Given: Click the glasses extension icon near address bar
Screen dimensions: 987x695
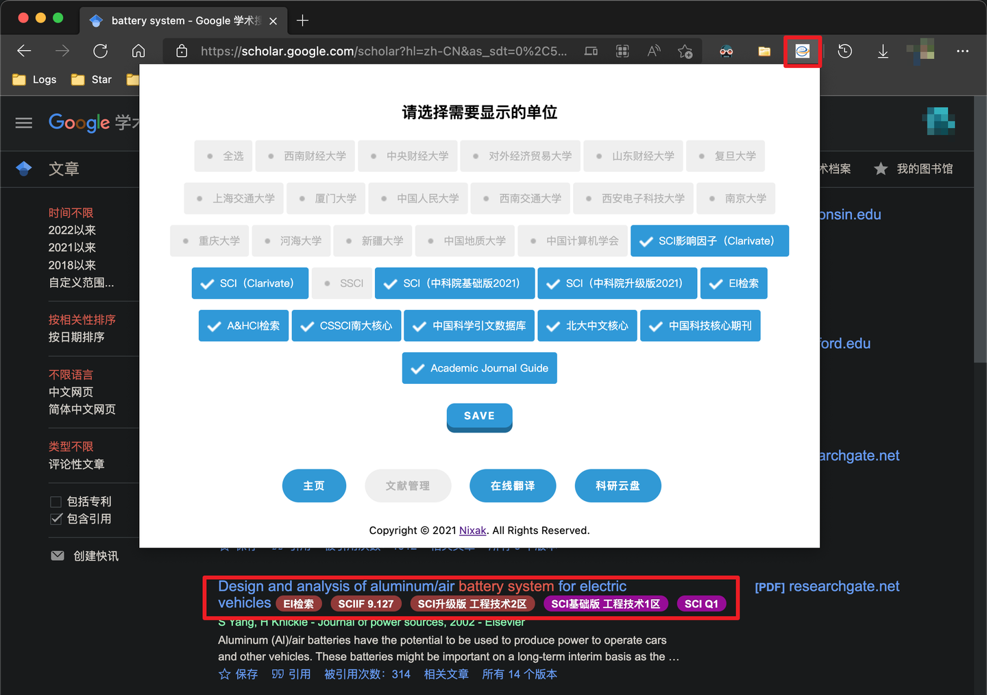Looking at the screenshot, I should click(727, 51).
